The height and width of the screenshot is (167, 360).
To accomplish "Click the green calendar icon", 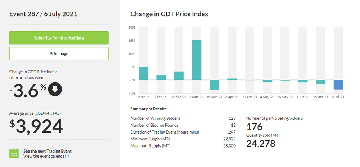I will [14, 153].
